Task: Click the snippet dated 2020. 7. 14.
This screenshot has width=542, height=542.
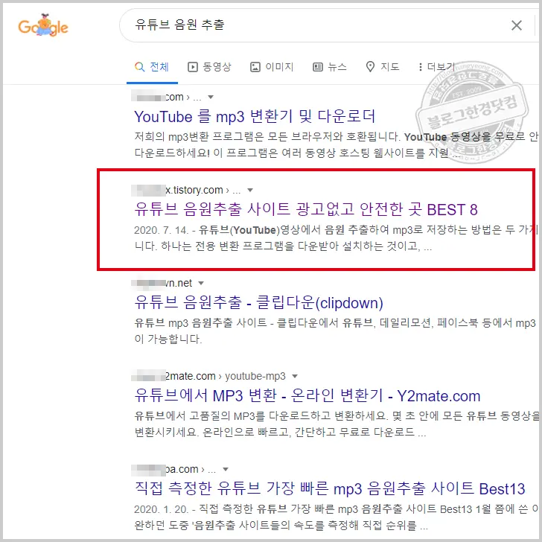Action: 337,238
